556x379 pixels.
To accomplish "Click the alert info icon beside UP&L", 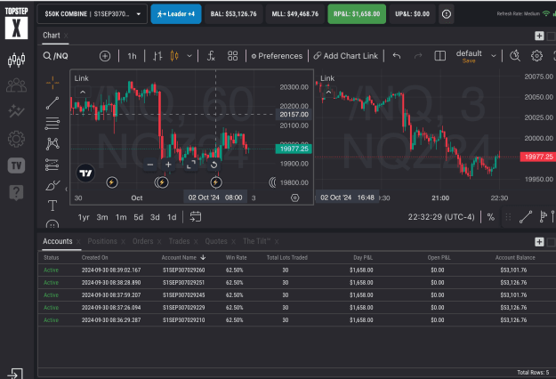I will pos(447,14).
